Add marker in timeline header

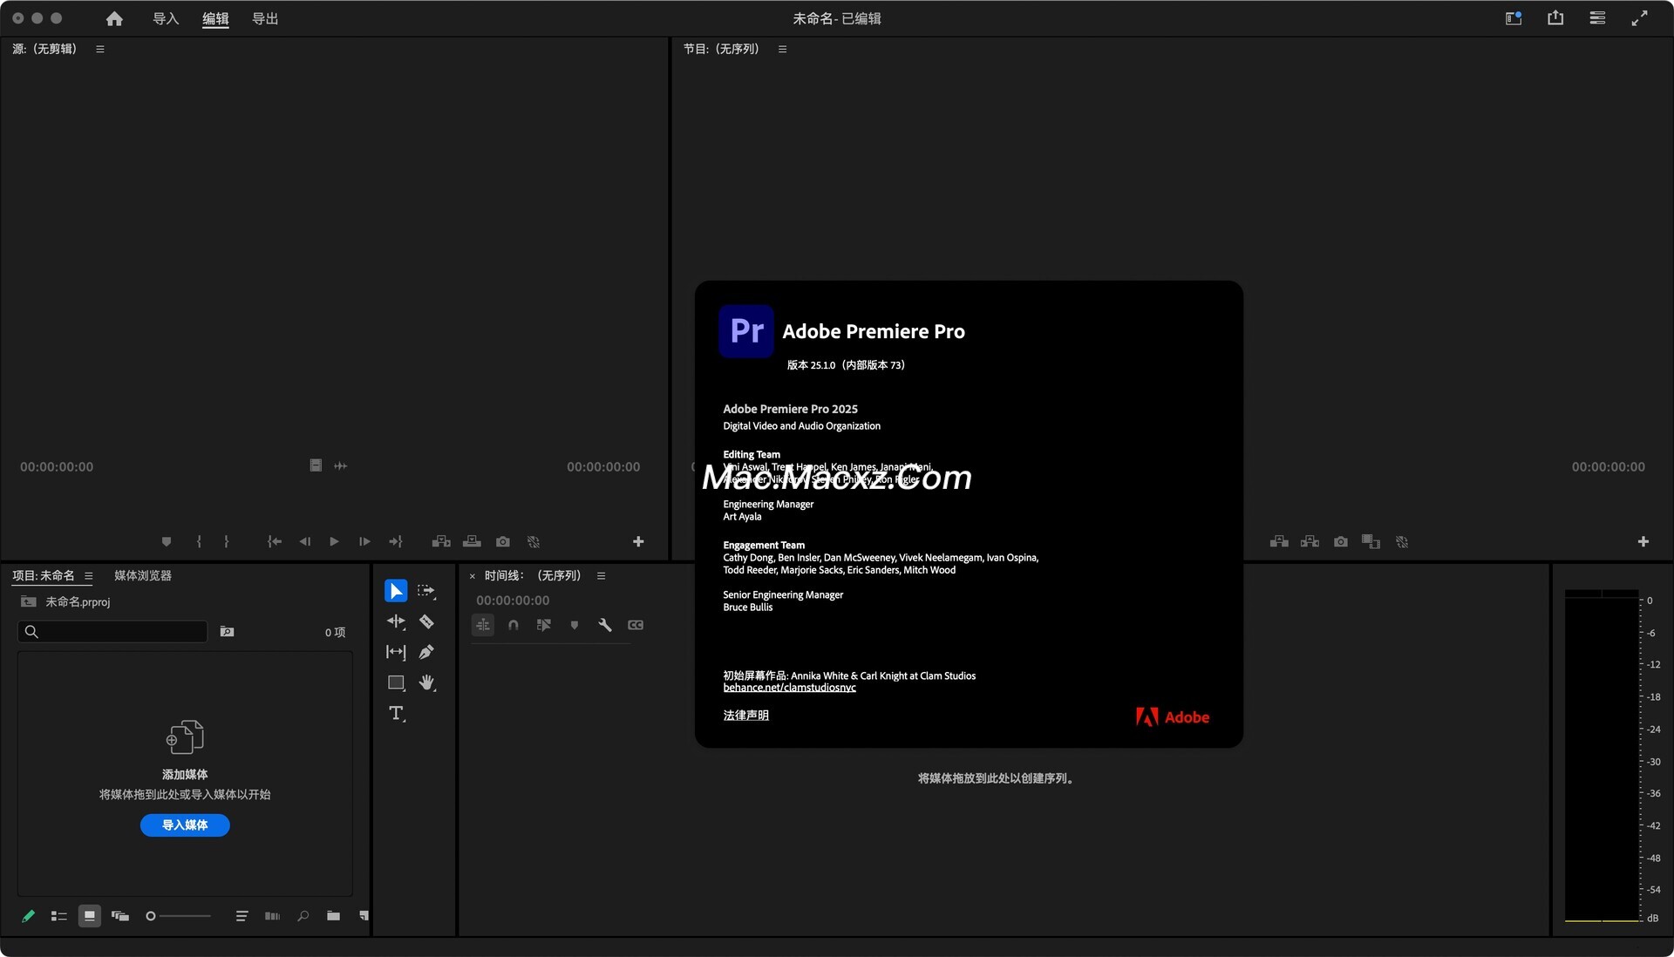tap(575, 625)
